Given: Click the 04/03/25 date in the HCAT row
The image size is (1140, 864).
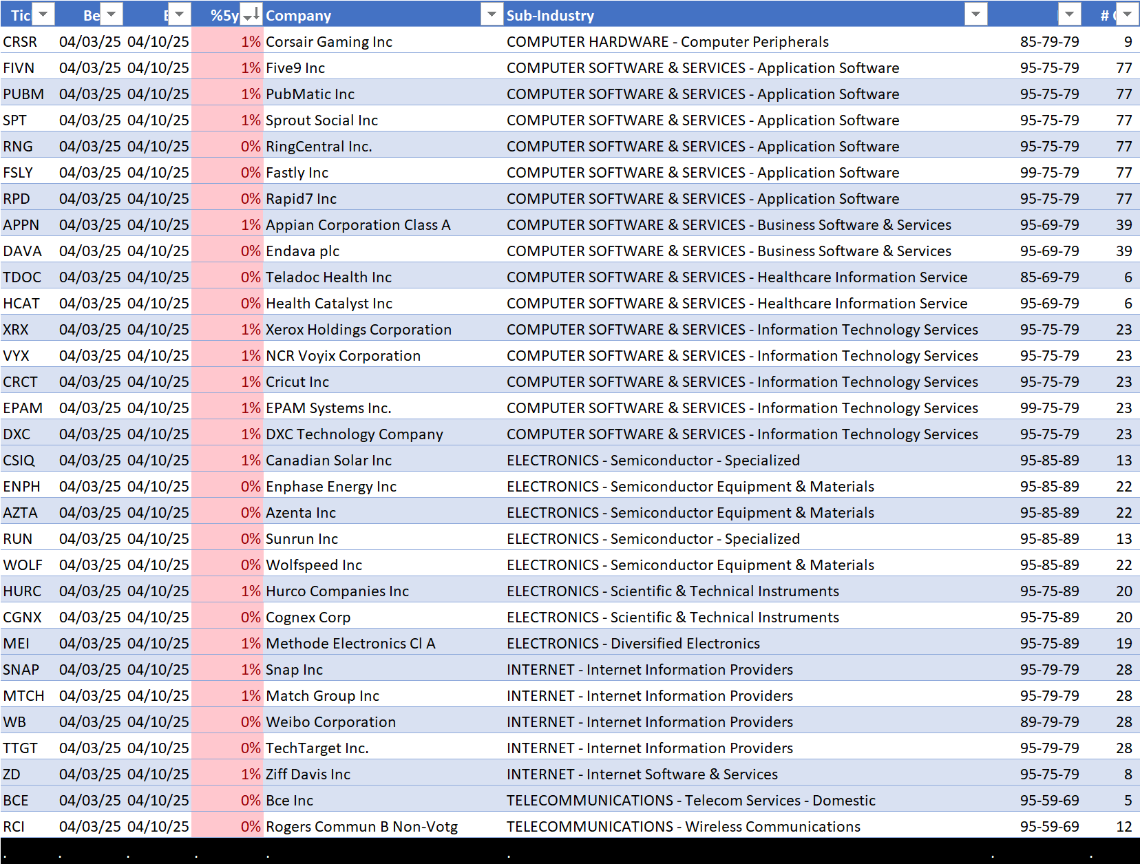Looking at the screenshot, I should click(x=90, y=304).
